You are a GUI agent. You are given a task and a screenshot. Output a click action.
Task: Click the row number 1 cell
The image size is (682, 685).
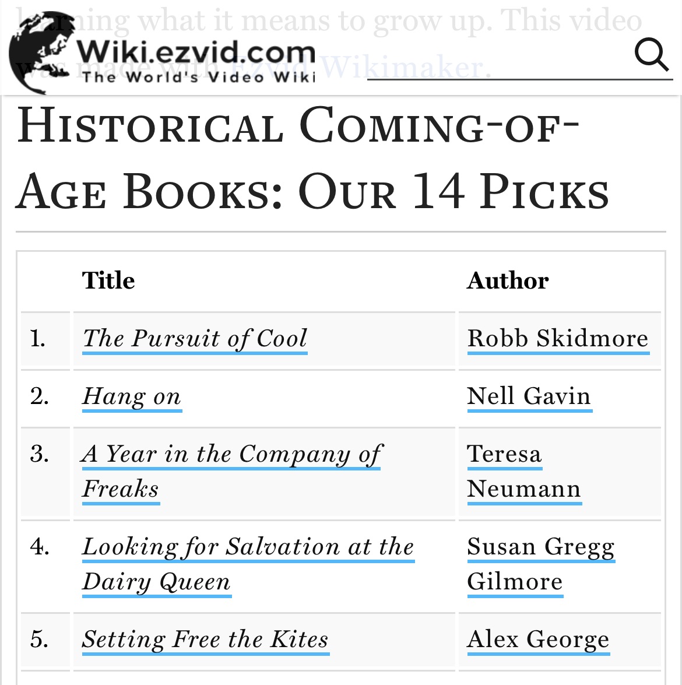[x=38, y=339]
